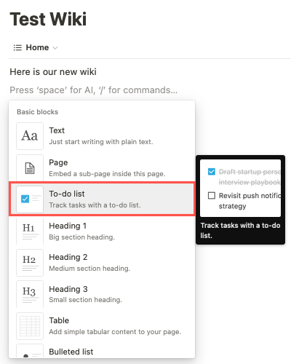Click 'Just start writing with plain text.' description
The image size is (291, 364).
point(101,142)
